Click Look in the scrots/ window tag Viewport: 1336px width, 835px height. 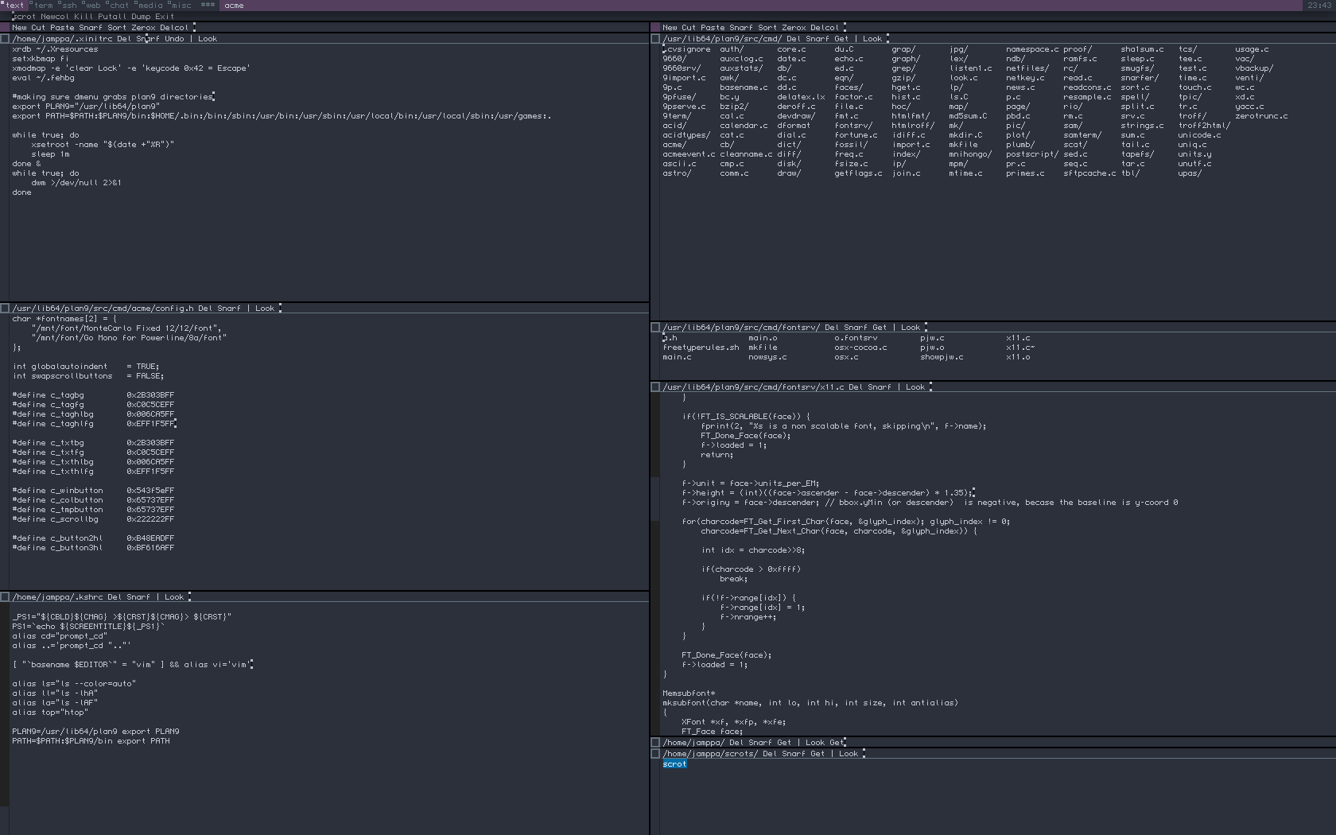tap(849, 753)
